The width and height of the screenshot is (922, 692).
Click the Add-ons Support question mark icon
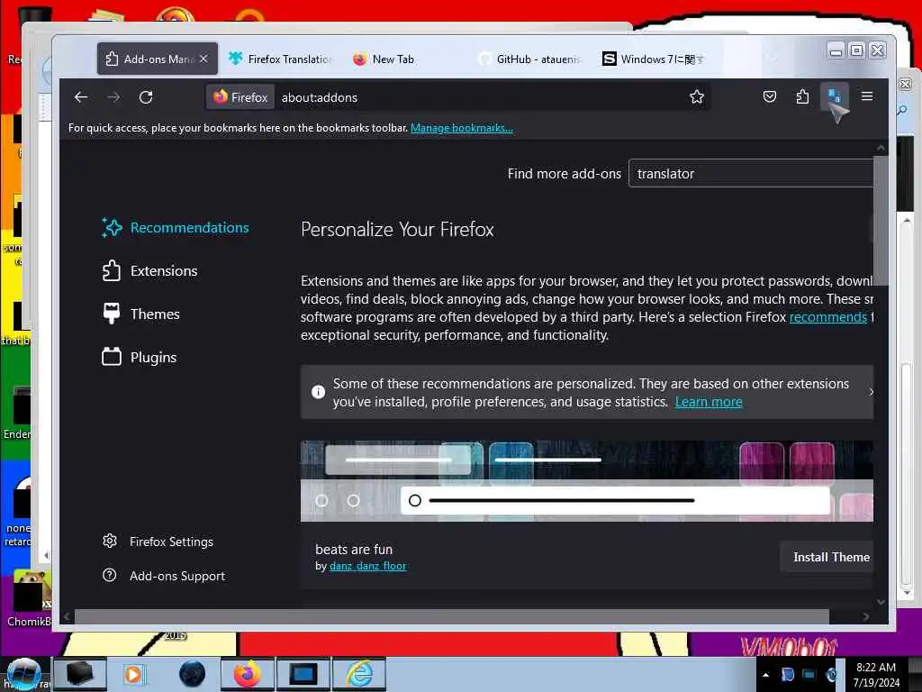109,575
